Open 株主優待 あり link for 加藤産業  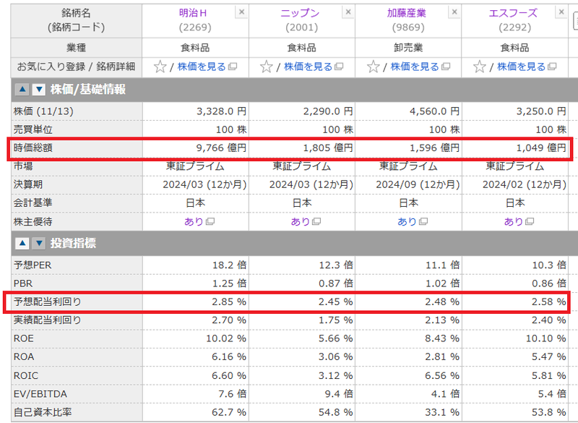point(407,222)
